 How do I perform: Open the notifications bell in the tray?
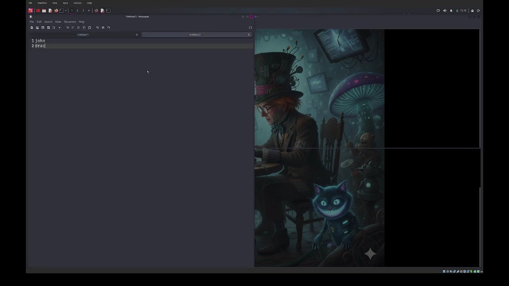(451, 11)
